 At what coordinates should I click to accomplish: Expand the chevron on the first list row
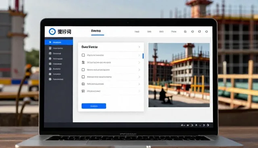click(139, 55)
